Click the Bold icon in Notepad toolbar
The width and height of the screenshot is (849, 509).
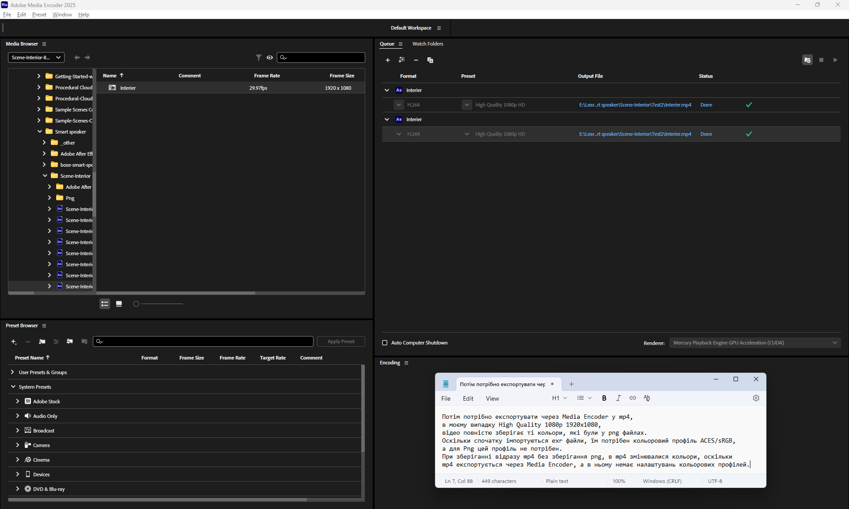coord(604,398)
